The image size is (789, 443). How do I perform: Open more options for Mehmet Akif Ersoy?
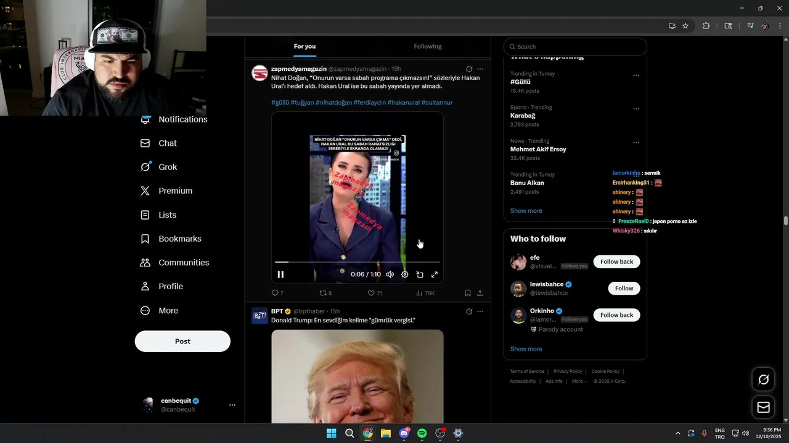[636, 142]
